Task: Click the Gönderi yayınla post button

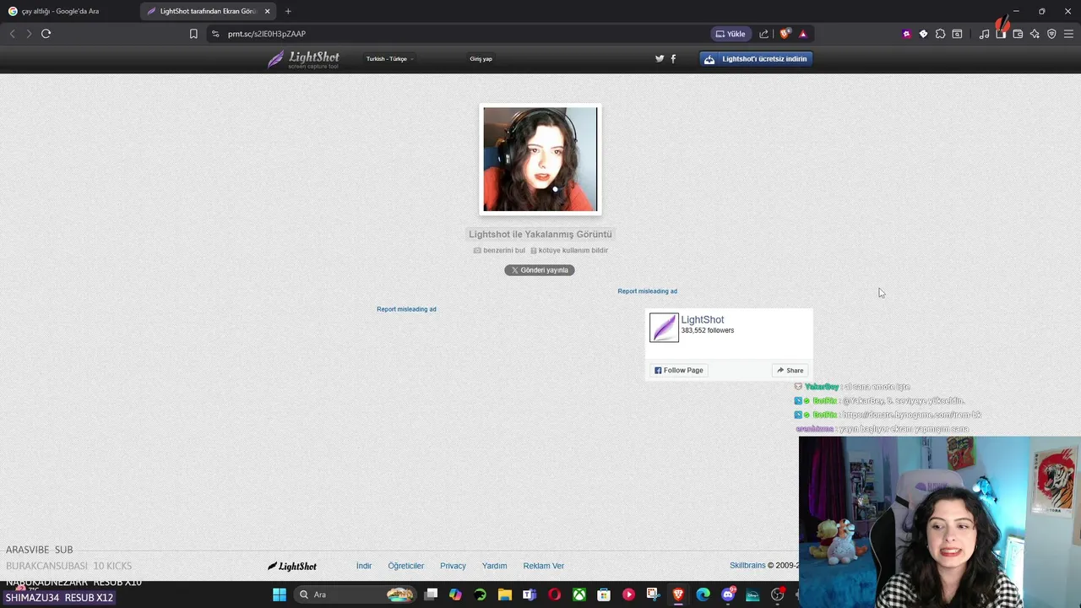Action: [540, 270]
